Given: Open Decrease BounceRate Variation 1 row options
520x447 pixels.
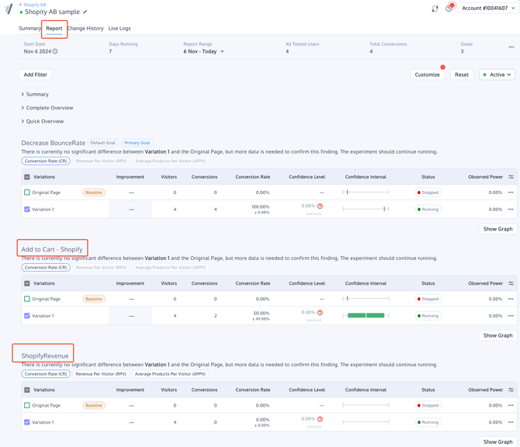Looking at the screenshot, I should point(511,210).
